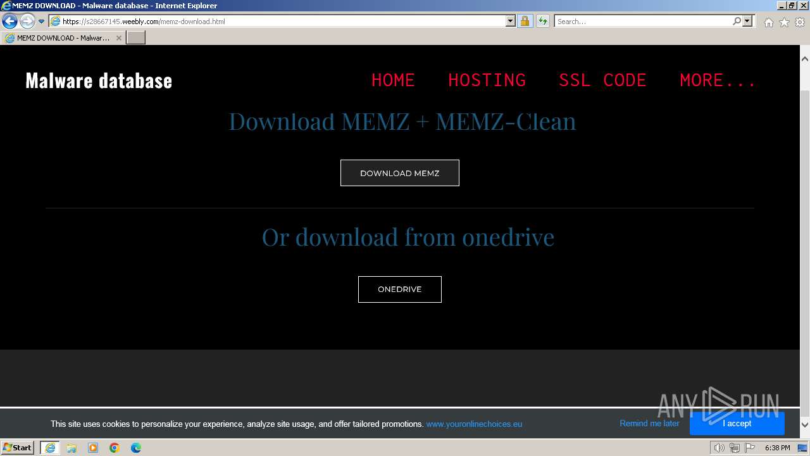Open the Windows Start menu

point(18,448)
